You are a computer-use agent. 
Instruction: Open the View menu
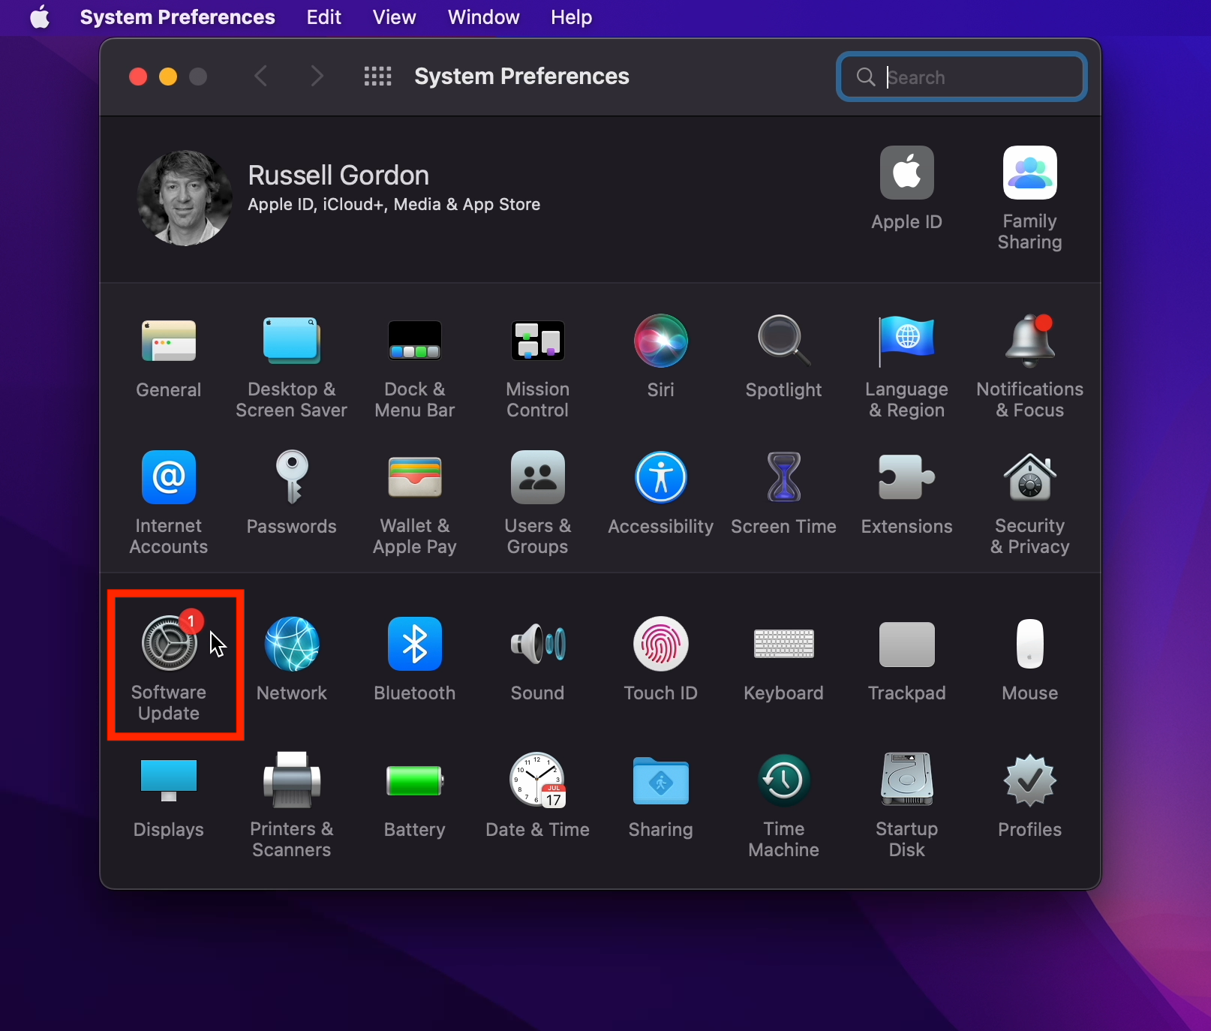(394, 17)
